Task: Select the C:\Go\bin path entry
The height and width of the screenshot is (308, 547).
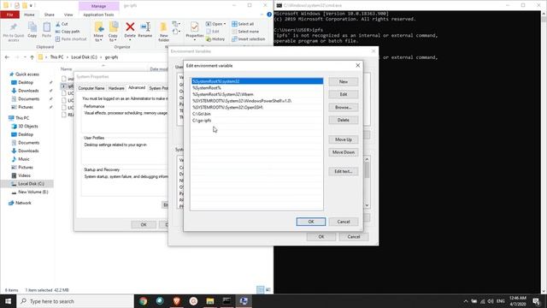Action: [x=256, y=114]
